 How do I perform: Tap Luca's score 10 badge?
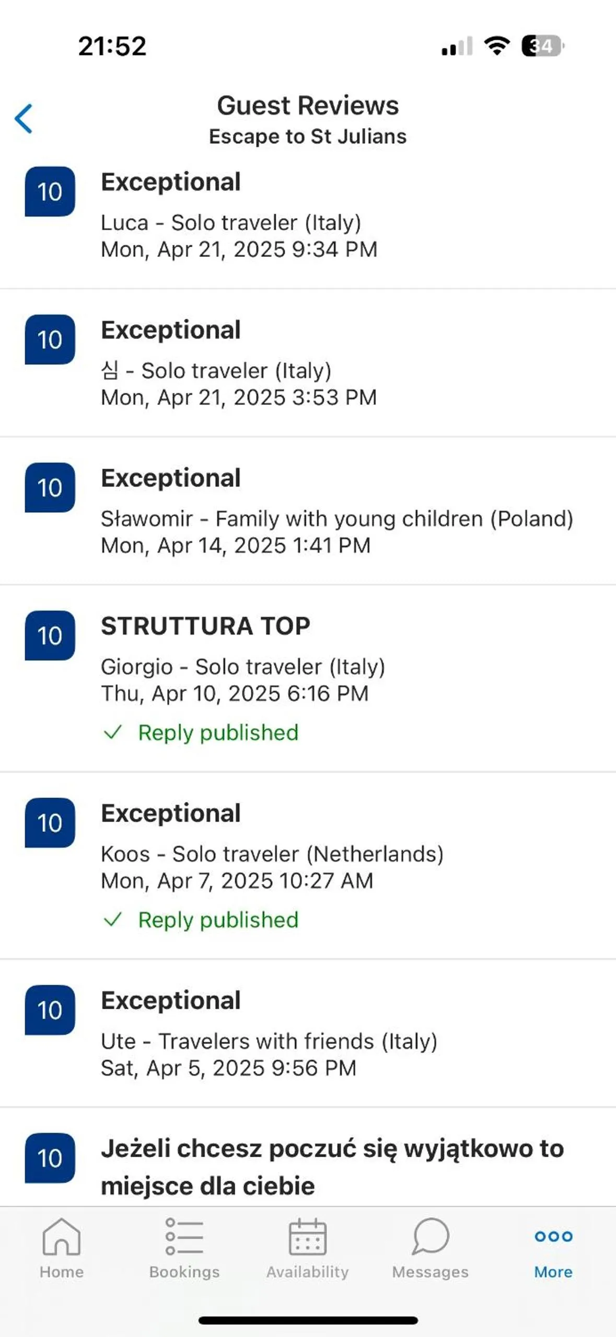[50, 191]
